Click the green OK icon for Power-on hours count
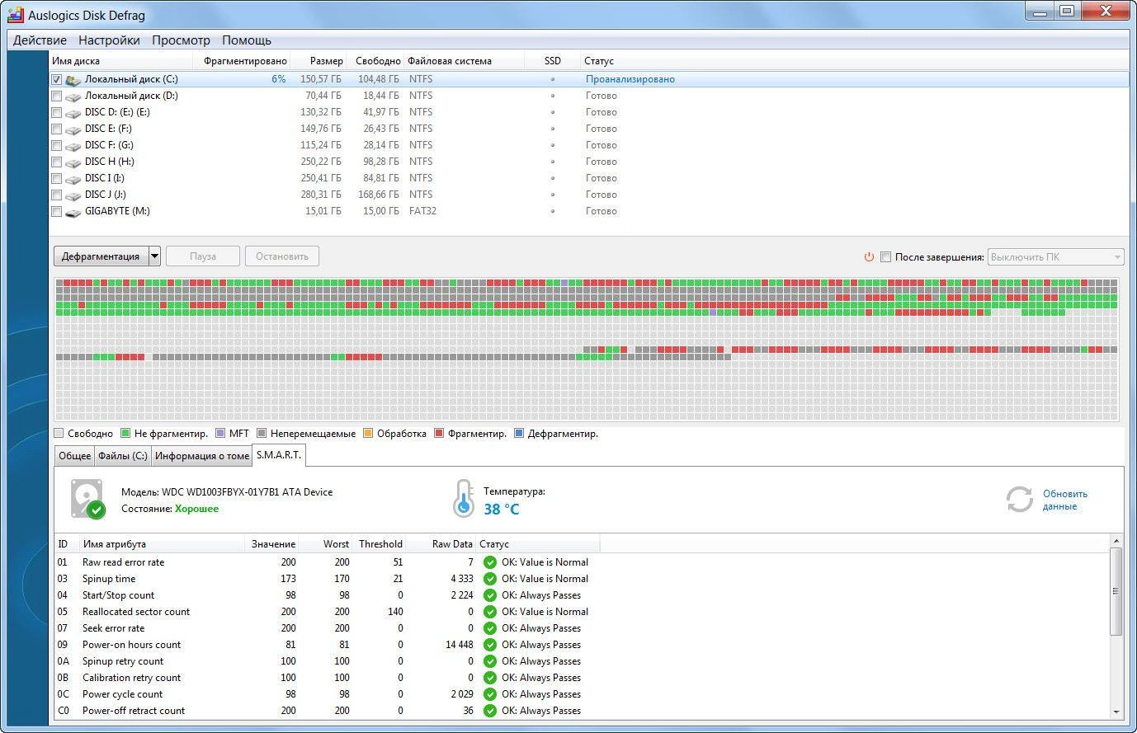The width and height of the screenshot is (1137, 733). pos(490,645)
